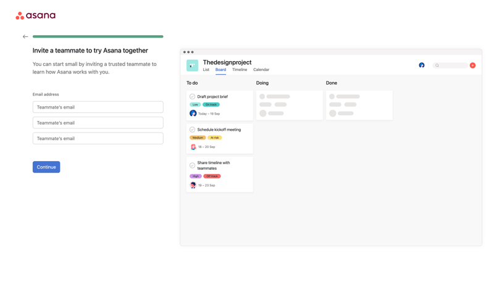Click the Invite a teammate heading
Image resolution: width=494 pixels, height=290 pixels.
[x=90, y=51]
